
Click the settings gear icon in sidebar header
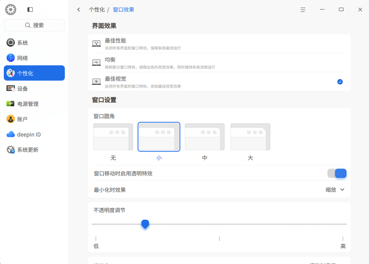click(x=11, y=10)
